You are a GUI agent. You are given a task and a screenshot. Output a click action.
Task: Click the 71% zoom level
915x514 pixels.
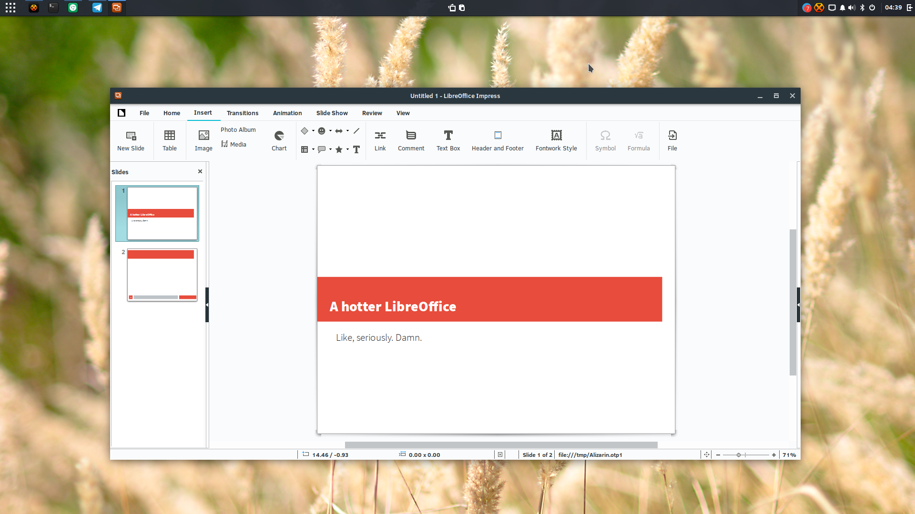click(x=789, y=455)
